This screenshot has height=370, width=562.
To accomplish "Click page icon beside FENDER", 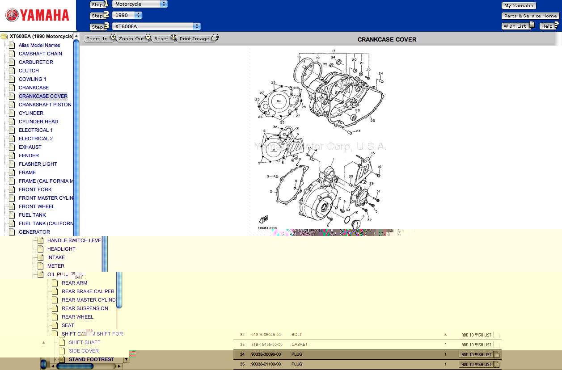I will click(12, 156).
